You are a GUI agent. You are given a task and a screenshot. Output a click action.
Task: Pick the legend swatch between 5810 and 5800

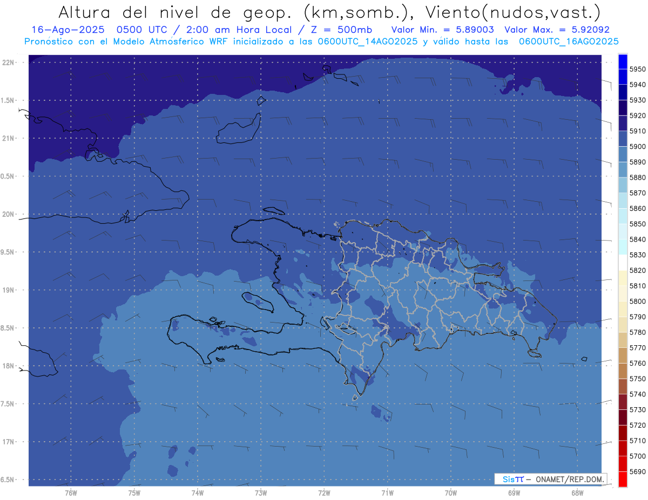pyautogui.click(x=623, y=293)
